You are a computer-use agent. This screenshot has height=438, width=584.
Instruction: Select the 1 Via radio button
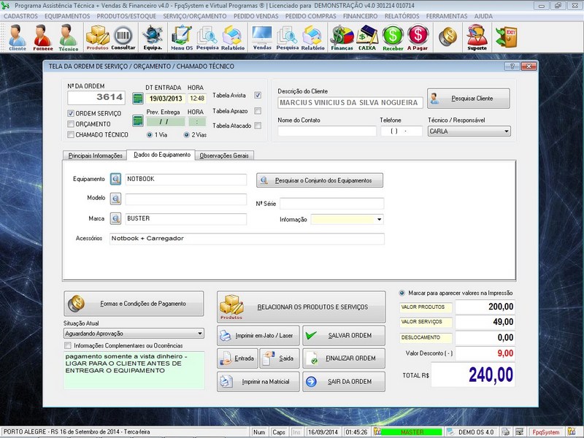(x=150, y=135)
